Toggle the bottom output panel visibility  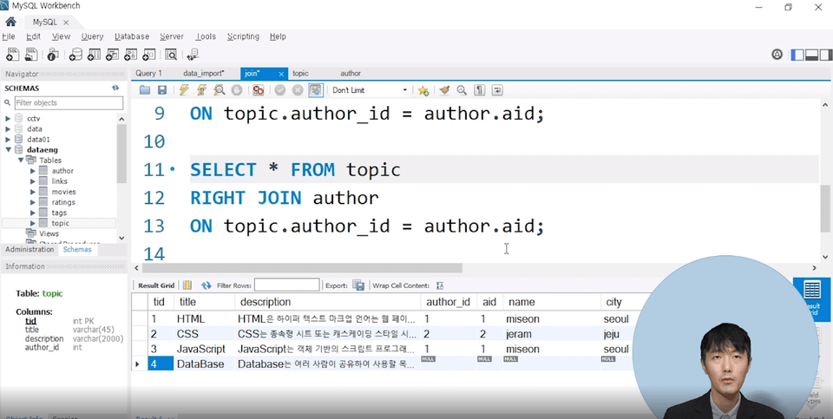tap(812, 55)
